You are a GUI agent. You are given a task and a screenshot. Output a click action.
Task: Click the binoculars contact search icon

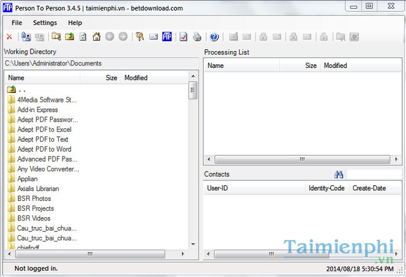click(x=339, y=175)
